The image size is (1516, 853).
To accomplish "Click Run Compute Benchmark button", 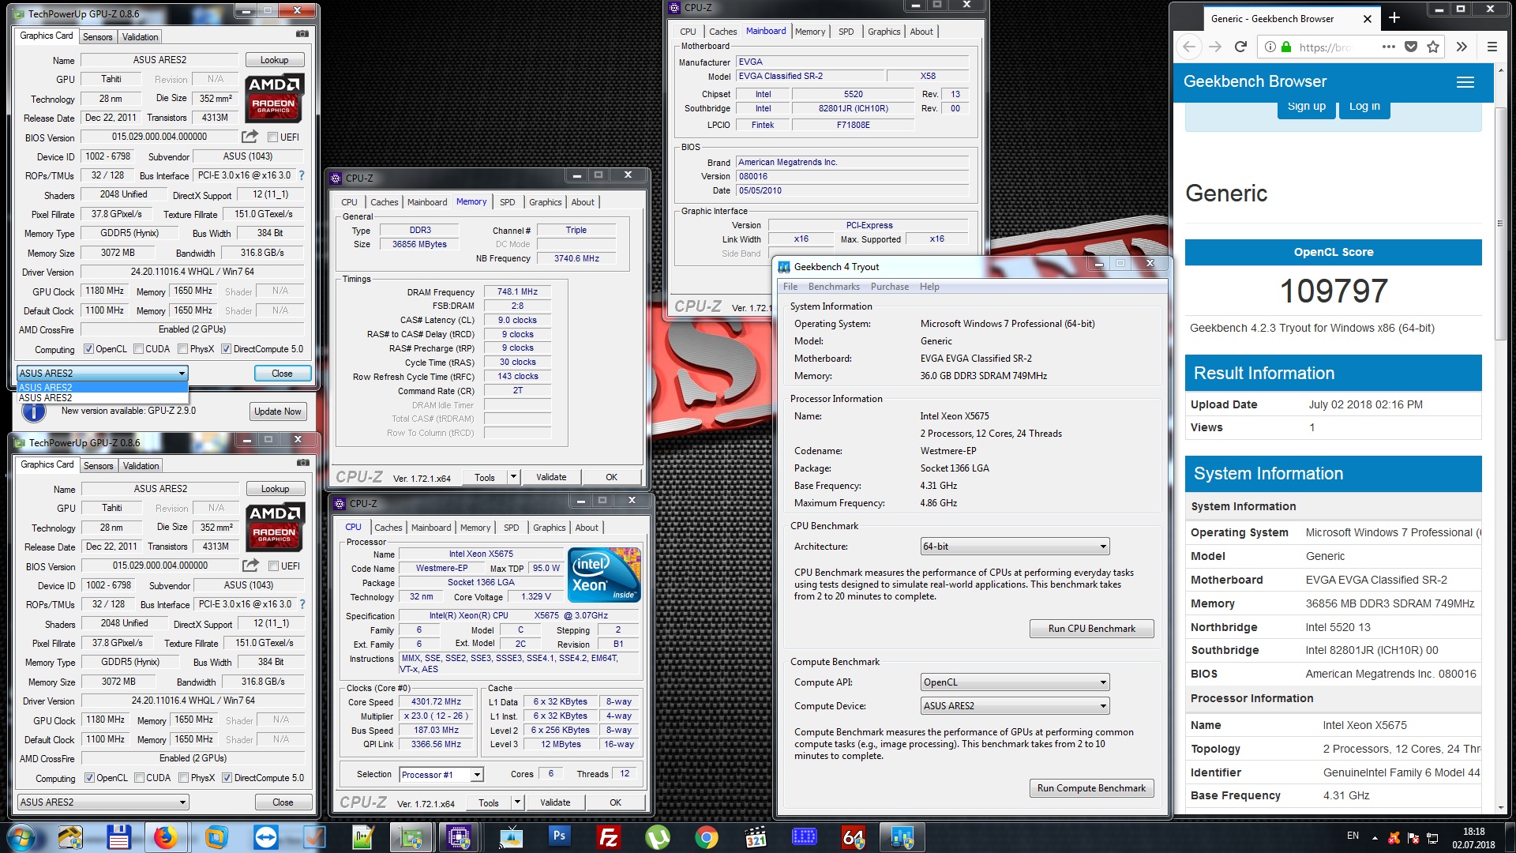I will click(1091, 788).
